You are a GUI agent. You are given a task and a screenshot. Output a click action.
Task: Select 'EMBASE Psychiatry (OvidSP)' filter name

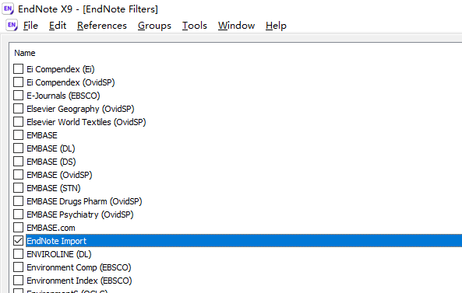[x=80, y=215]
